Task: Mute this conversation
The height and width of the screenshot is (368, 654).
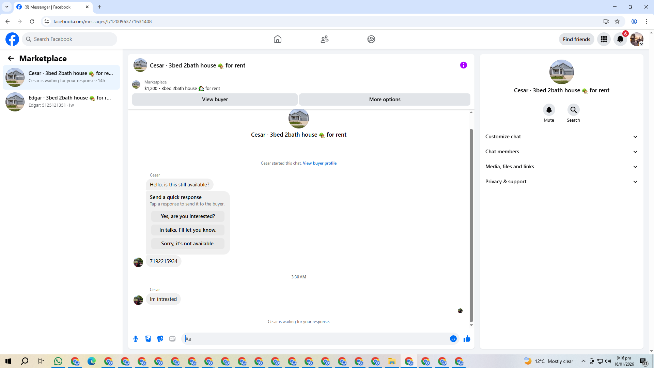Action: point(549,110)
